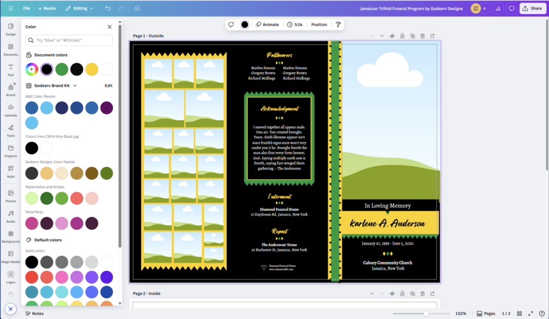The image size is (549, 319).
Task: Select the yellow document color swatch
Action: pyautogui.click(x=92, y=69)
